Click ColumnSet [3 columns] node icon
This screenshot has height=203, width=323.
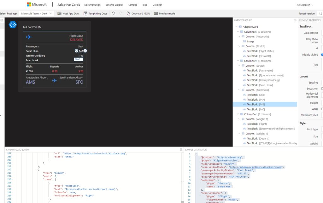pyautogui.click(x=242, y=114)
